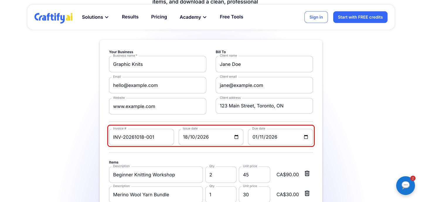
Task: Click Start with FREE credits
Action: [x=360, y=17]
